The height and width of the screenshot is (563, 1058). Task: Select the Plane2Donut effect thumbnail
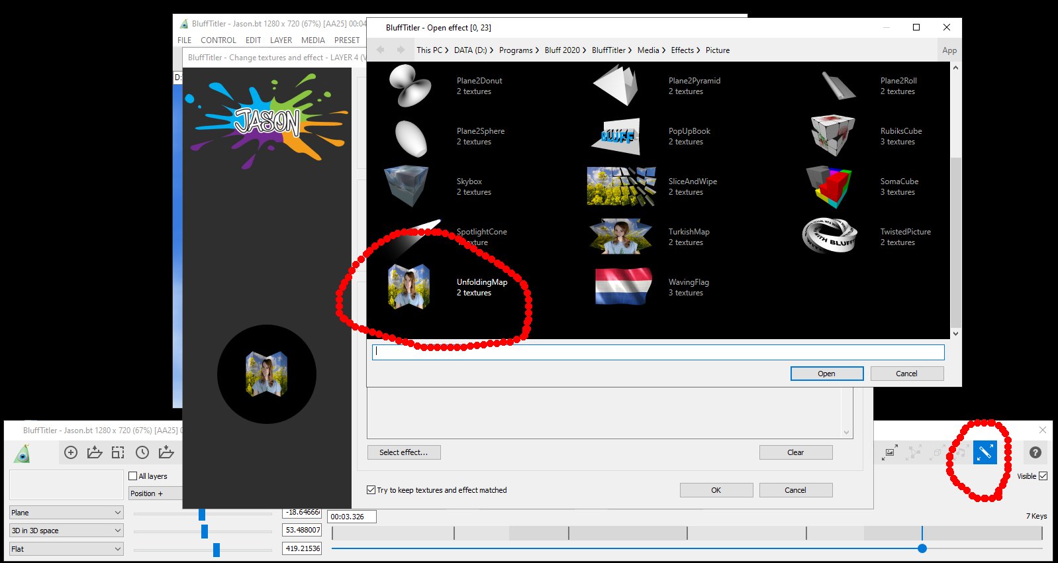[x=410, y=86]
